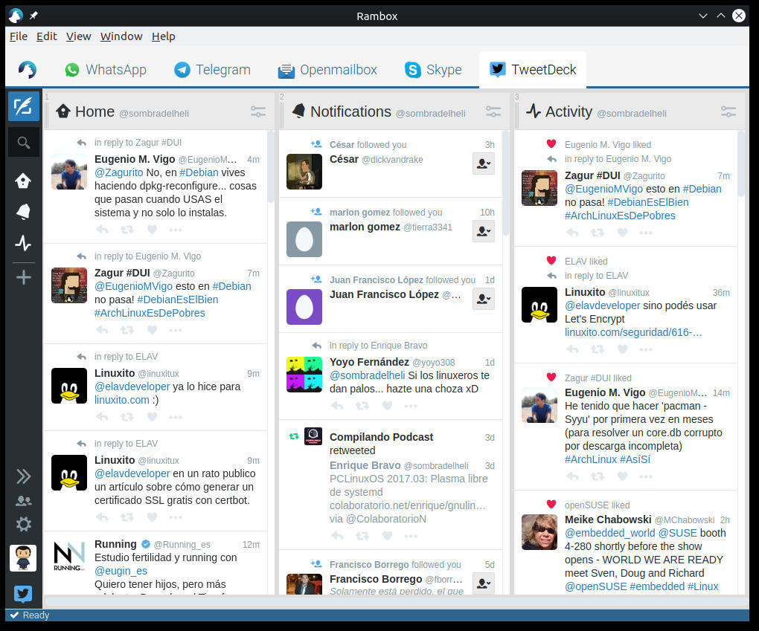The width and height of the screenshot is (759, 631).
Task: Retweet Linuxito's certbot SSL article tweet
Action: [127, 517]
